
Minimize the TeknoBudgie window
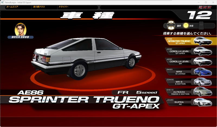pos(199,2)
